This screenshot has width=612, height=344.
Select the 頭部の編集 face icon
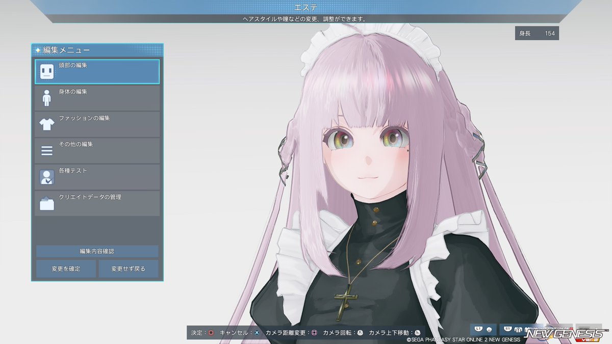[x=47, y=71]
